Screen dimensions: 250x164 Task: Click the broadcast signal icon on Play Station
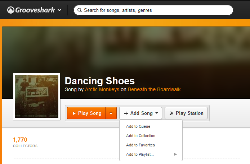point(171,113)
